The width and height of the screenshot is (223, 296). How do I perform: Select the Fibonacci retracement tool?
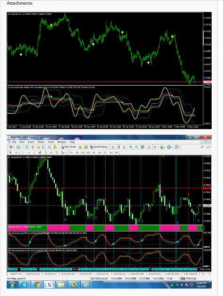coord(45,152)
